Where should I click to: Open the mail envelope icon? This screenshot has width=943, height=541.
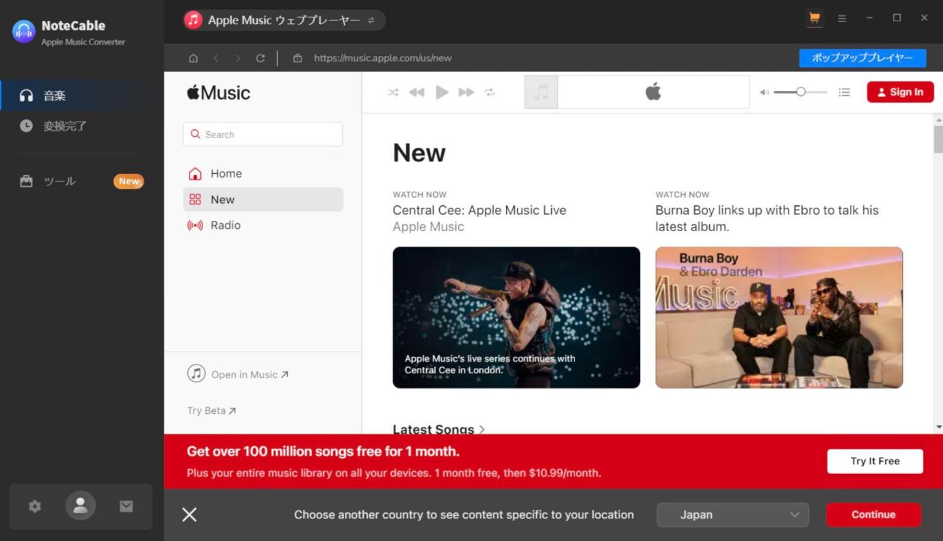click(127, 506)
